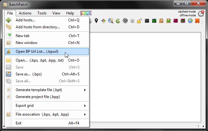Choose Save as... (.bps) entry
This screenshot has height=131, width=208.
(47, 74)
